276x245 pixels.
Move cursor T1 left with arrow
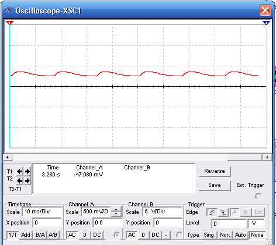click(19, 172)
